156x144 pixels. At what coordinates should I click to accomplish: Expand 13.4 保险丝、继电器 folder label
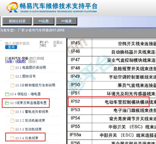[x=25, y=94]
